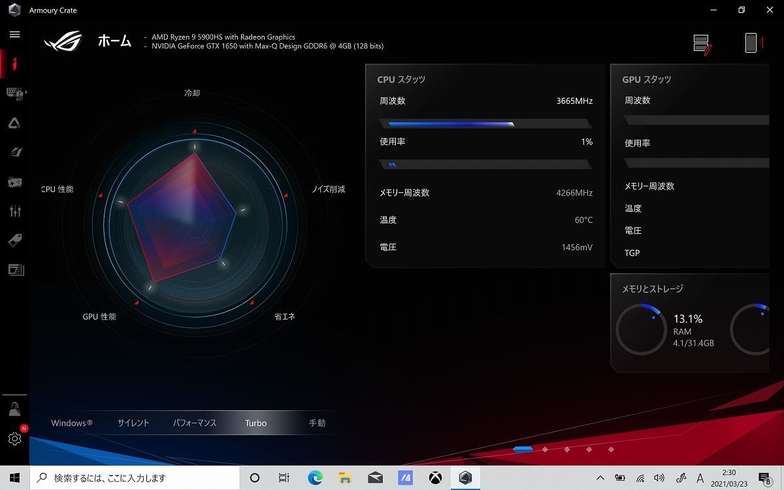Click the 13.1% RAM percentage
The image size is (784, 490).
tap(688, 319)
